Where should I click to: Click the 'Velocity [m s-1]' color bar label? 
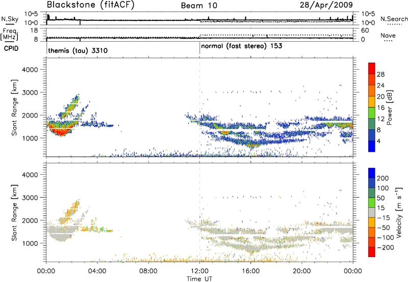click(399, 212)
